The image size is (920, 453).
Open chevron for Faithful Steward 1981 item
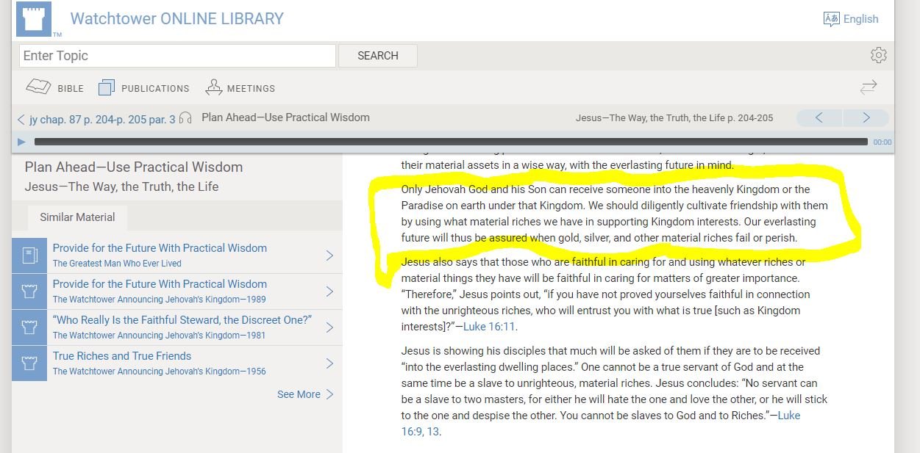(329, 327)
